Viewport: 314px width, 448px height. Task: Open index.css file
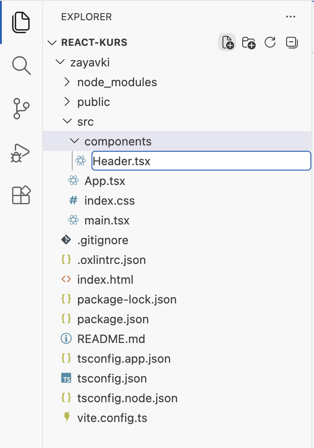click(x=109, y=201)
